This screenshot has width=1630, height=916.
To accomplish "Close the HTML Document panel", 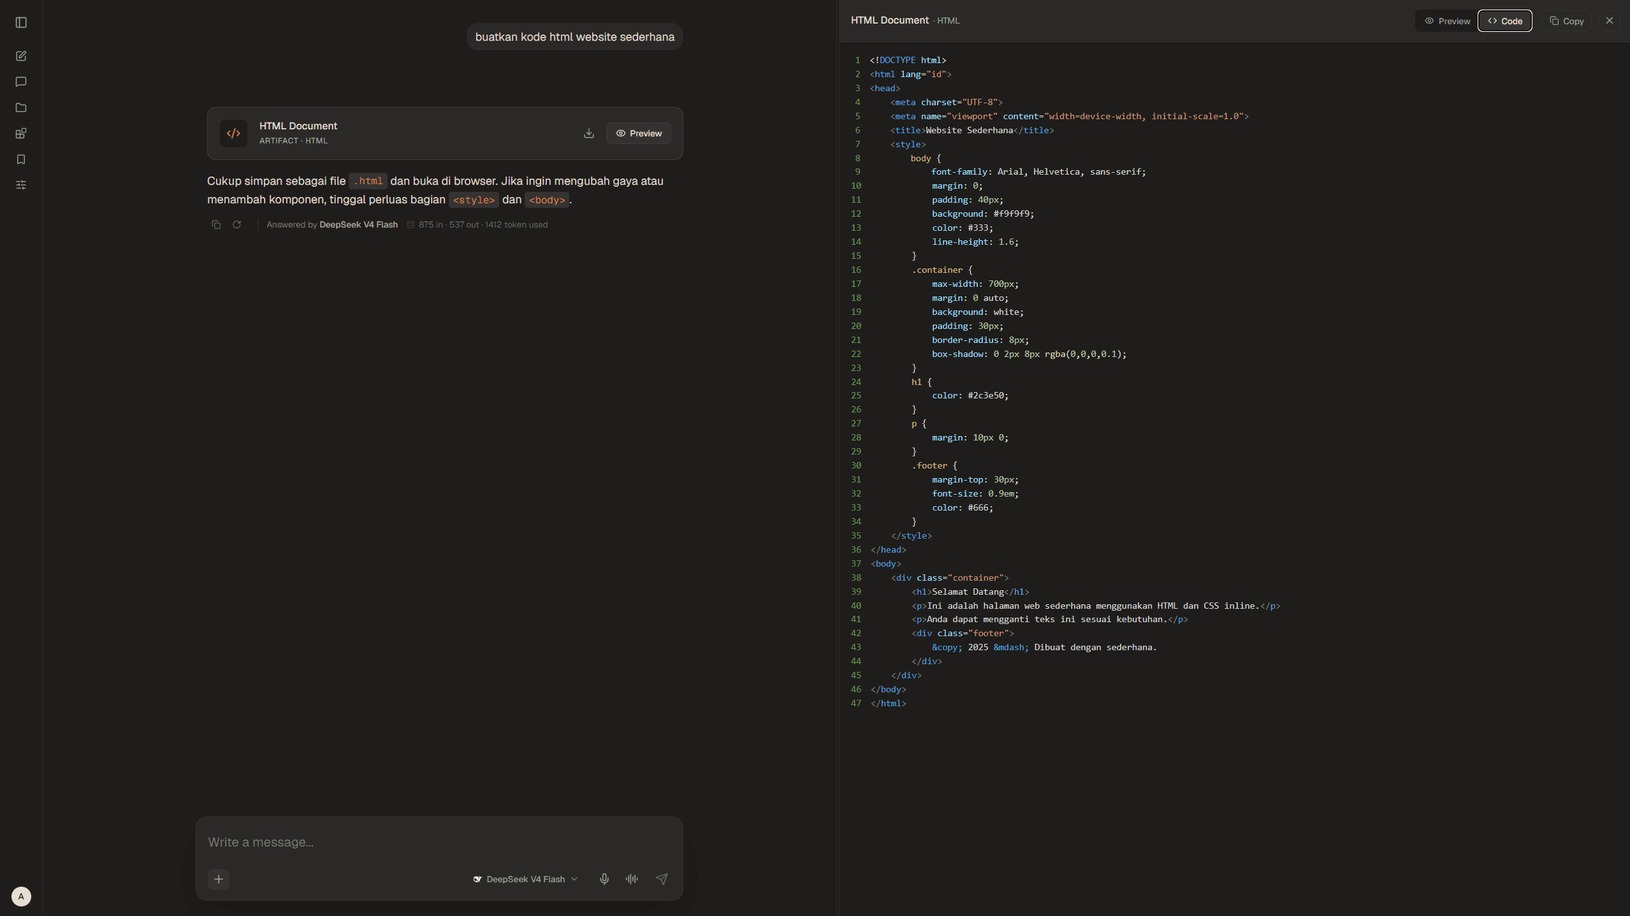I will tap(1610, 20).
